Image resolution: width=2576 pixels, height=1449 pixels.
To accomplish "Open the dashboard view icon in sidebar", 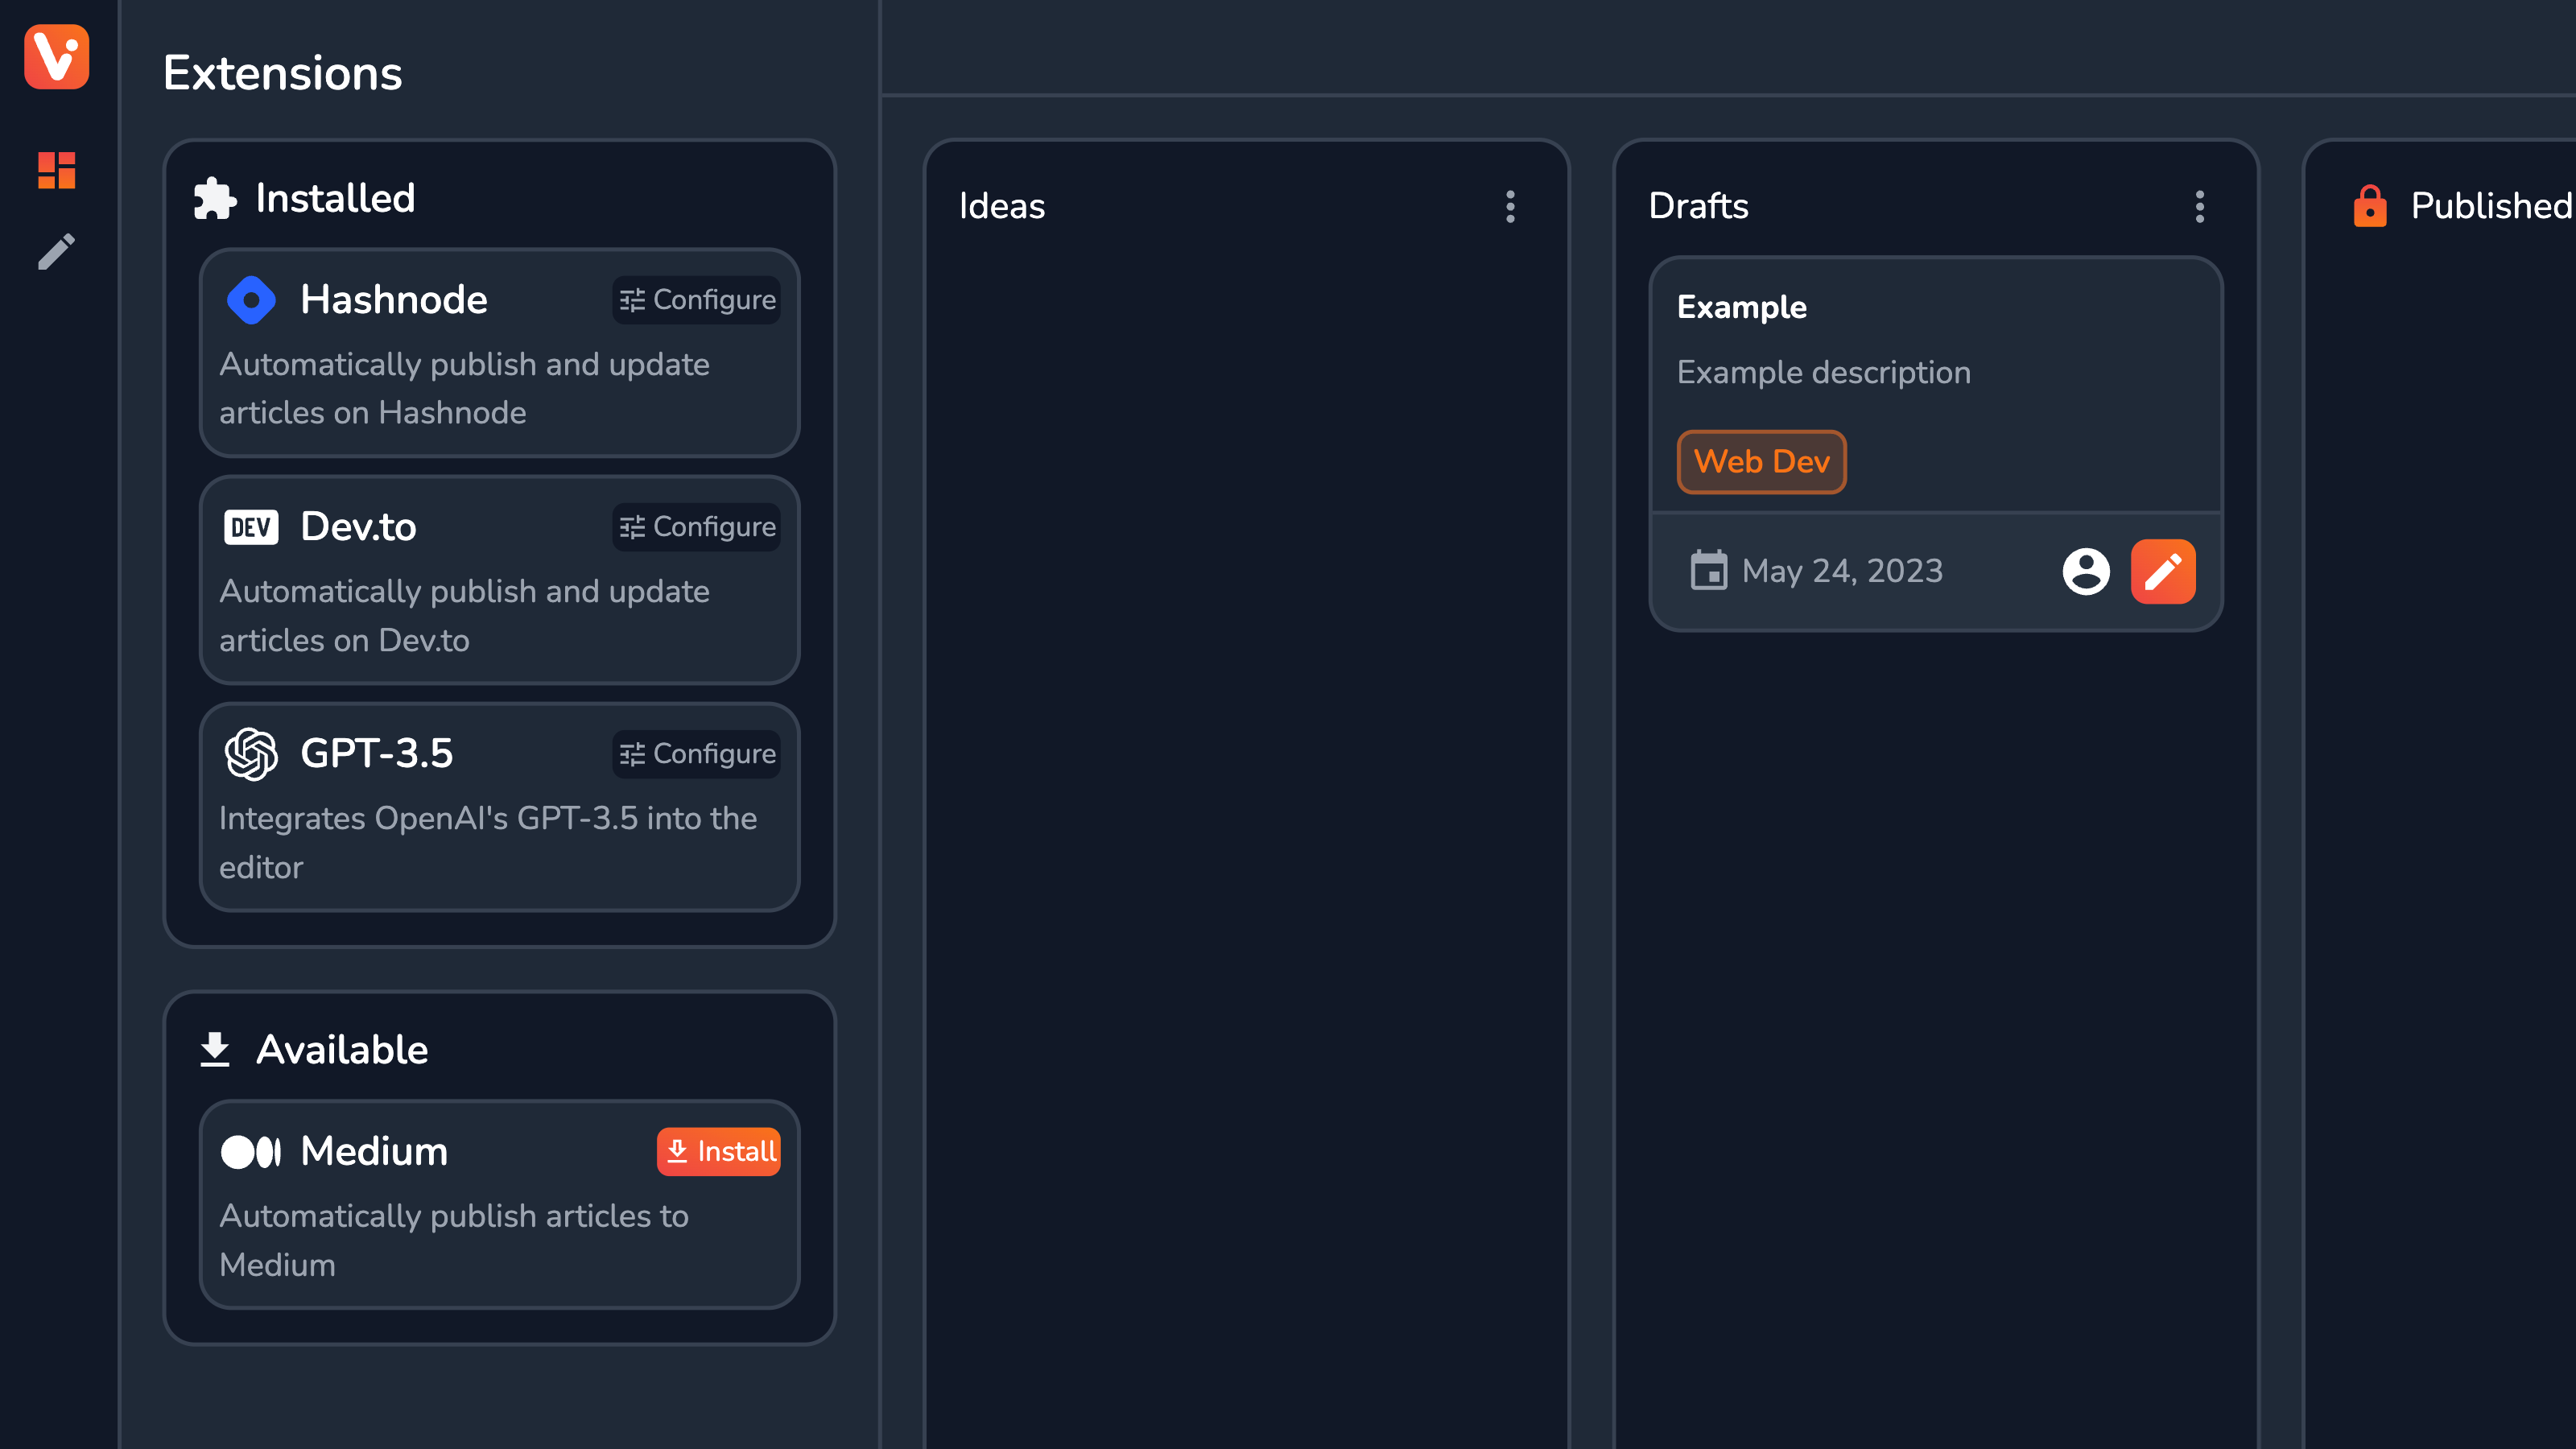I will point(57,170).
